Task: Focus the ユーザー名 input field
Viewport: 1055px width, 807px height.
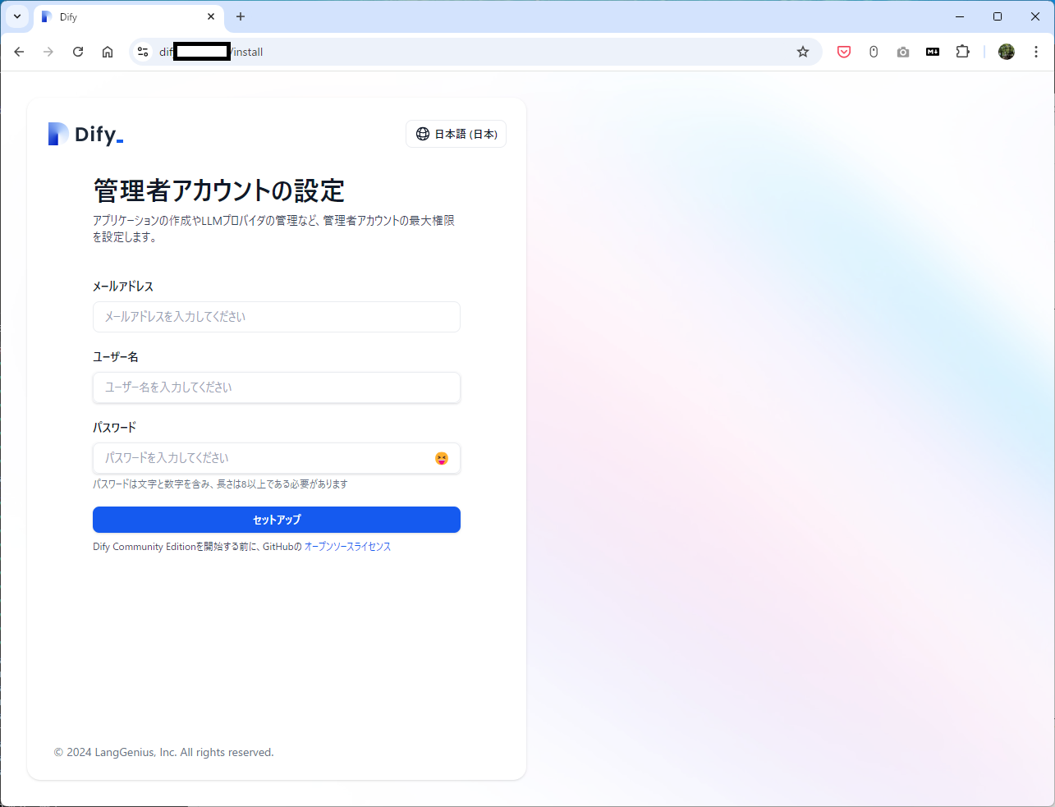Action: click(277, 387)
